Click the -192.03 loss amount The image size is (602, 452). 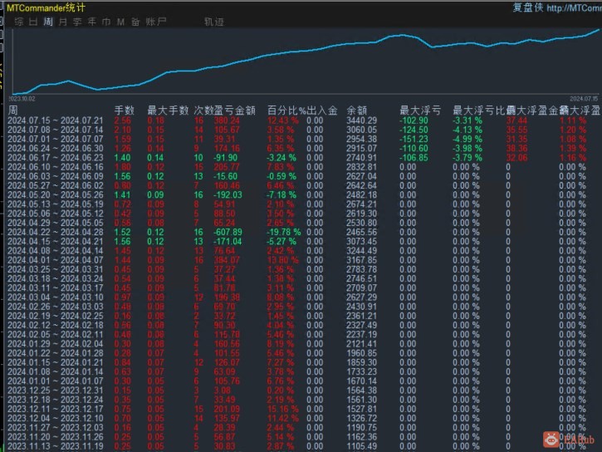[x=228, y=195]
